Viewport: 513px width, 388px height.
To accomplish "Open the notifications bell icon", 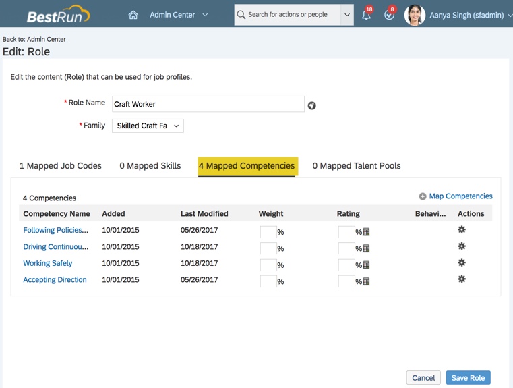I will click(x=366, y=15).
